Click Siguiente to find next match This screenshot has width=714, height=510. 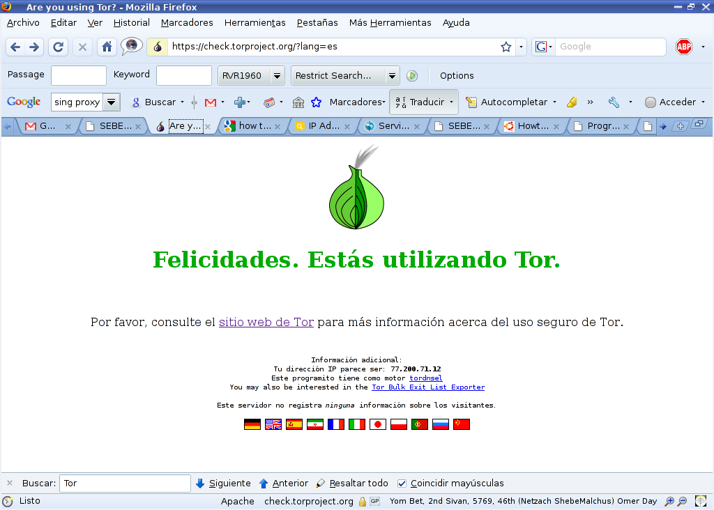pos(223,483)
